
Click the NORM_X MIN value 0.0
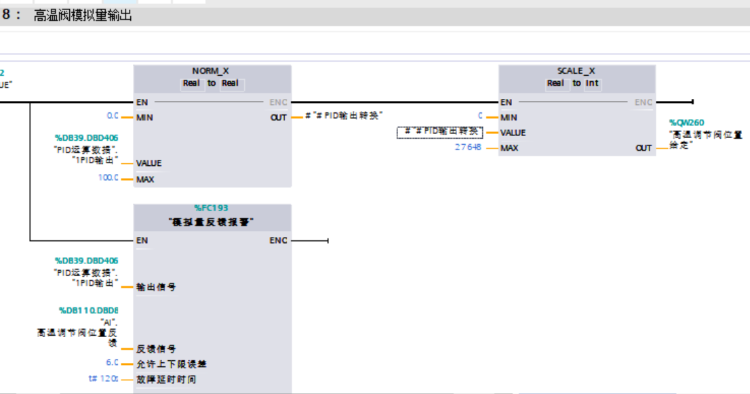point(113,116)
